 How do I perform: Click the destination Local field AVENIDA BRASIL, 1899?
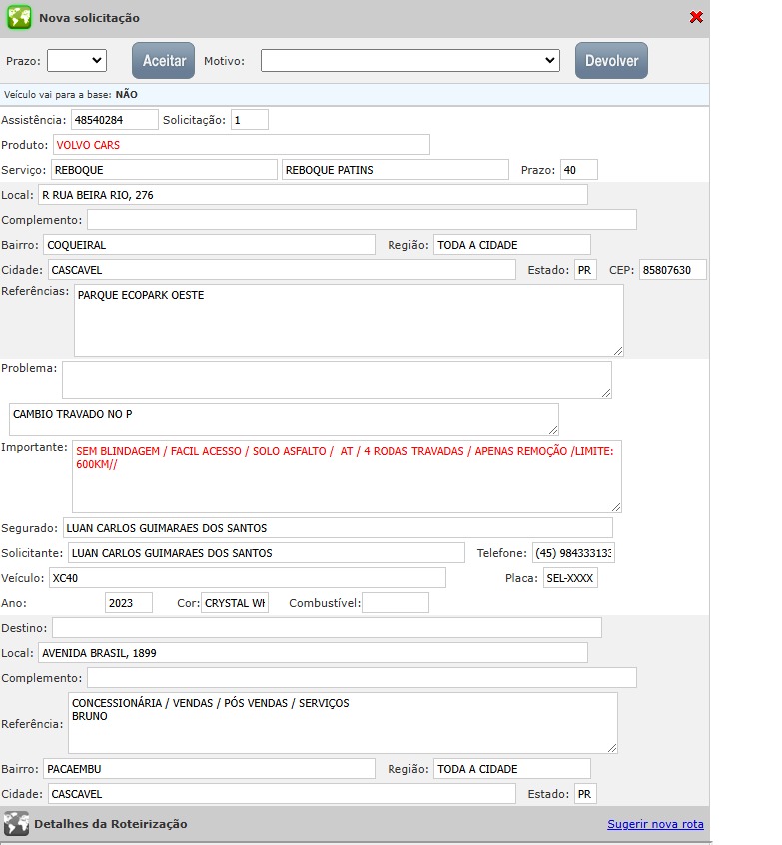point(313,653)
